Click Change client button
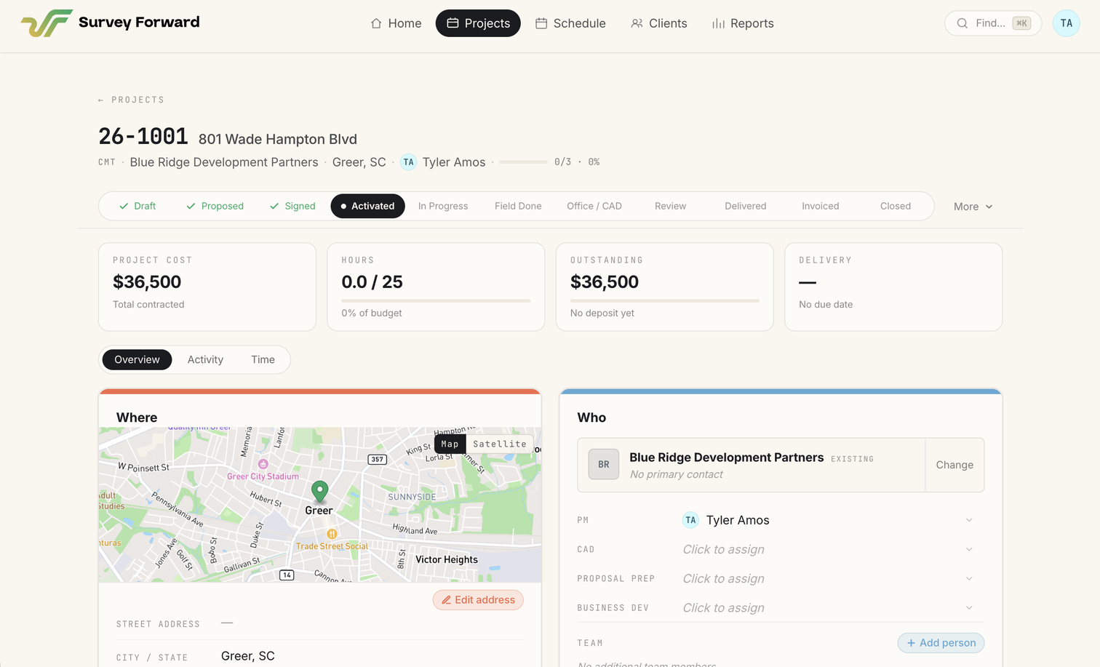Screen dimensions: 1100x667 click(954, 465)
